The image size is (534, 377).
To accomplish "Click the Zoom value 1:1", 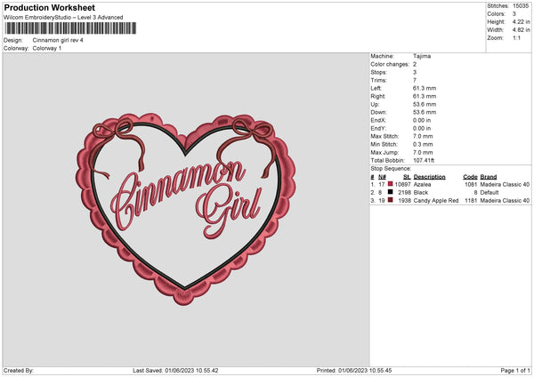I will click(x=516, y=38).
